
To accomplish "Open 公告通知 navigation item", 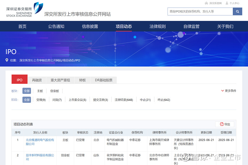I will (56, 26).
